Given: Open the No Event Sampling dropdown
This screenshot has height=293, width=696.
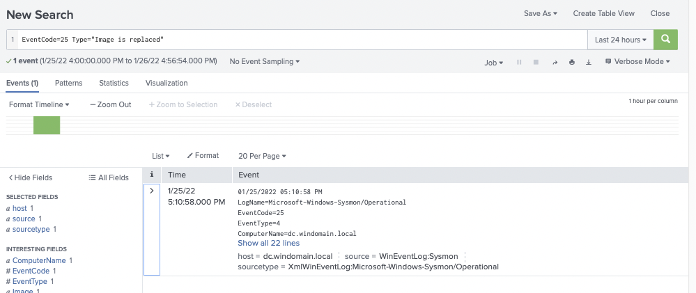Looking at the screenshot, I should pos(265,62).
